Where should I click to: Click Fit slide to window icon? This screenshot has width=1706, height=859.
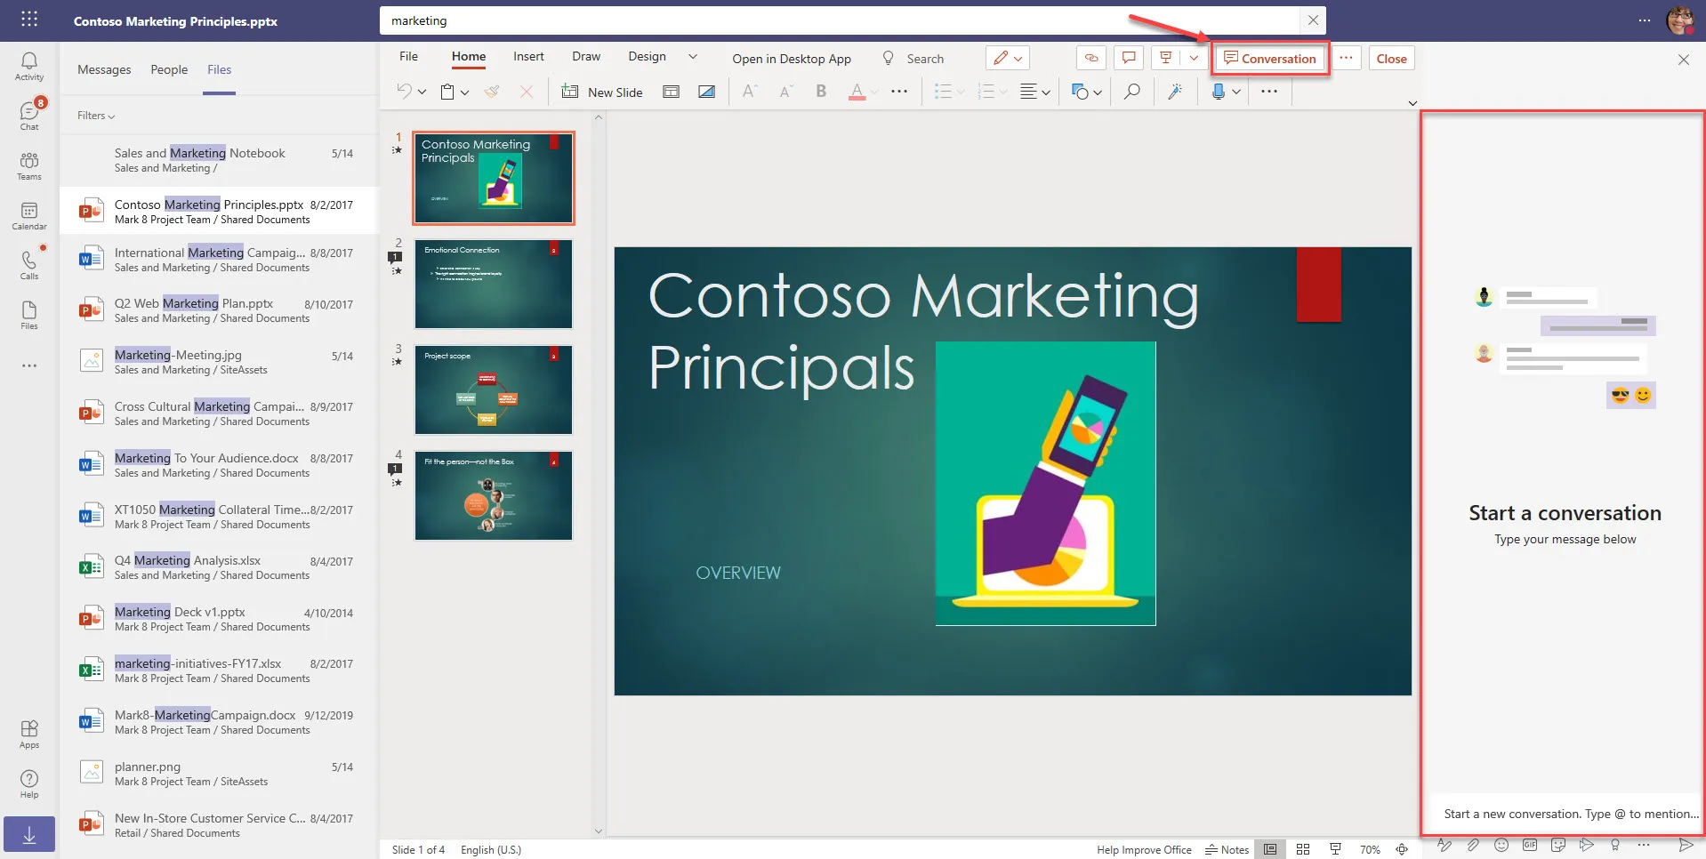pos(1402,849)
